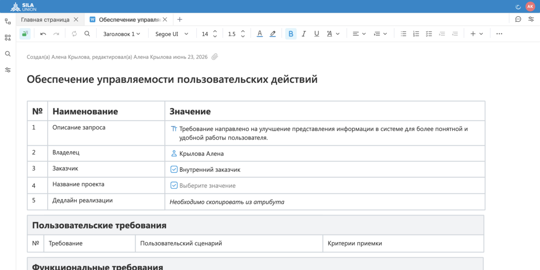Open search in document toolbar
This screenshot has width=540, height=270.
tap(87, 34)
